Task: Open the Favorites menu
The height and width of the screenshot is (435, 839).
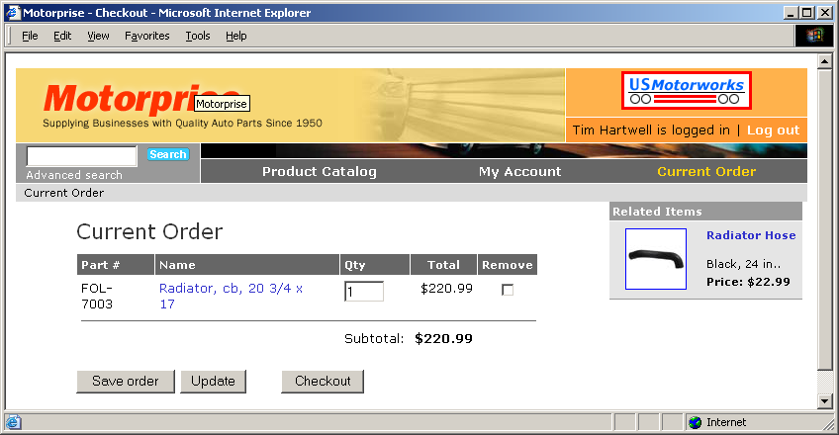Action: click(x=147, y=36)
